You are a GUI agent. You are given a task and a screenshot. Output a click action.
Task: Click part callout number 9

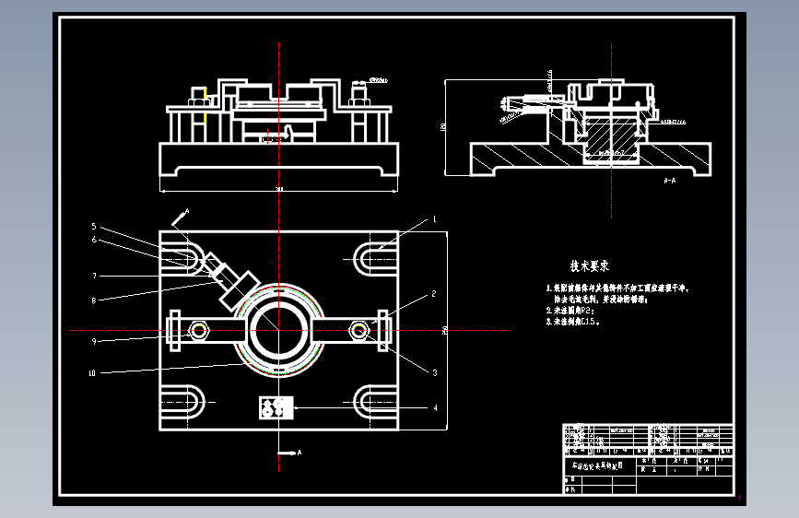pos(94,341)
